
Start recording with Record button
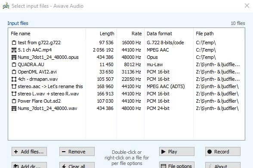point(223,152)
